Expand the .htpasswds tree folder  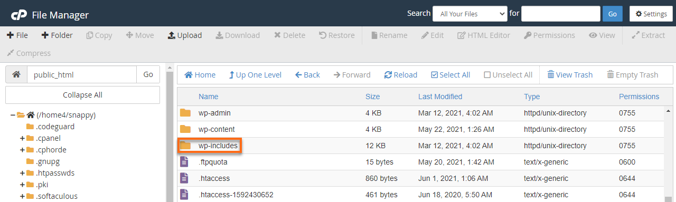coord(22,173)
